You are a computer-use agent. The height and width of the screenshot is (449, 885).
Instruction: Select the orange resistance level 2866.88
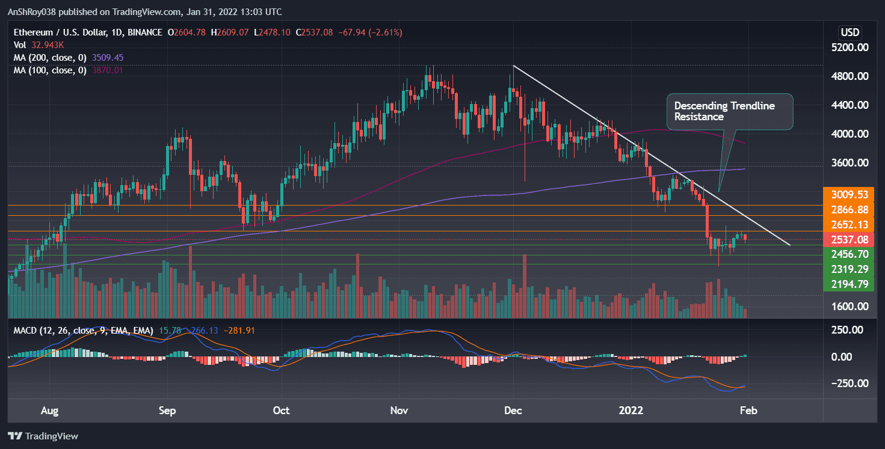tap(850, 209)
